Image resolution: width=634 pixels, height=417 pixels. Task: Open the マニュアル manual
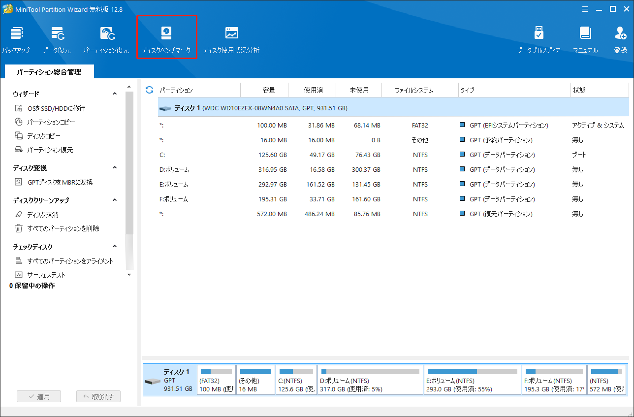[585, 40]
